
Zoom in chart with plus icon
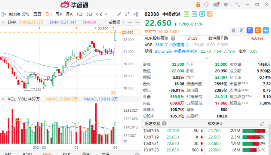[130, 22]
